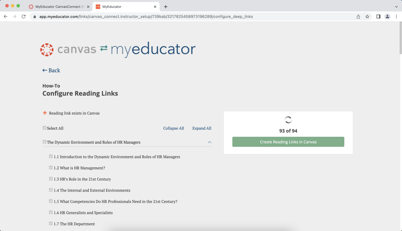The image size is (402, 231).
Task: Toggle Dynamic Environment chapter checkbox
Action: click(44, 142)
